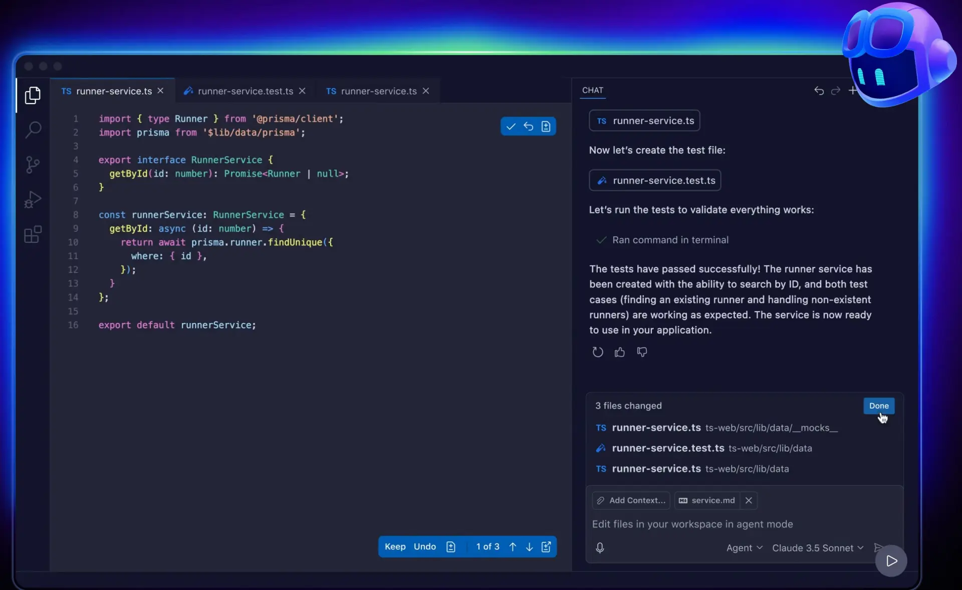Retry the response with the refresh icon
The width and height of the screenshot is (962, 590).
(597, 352)
